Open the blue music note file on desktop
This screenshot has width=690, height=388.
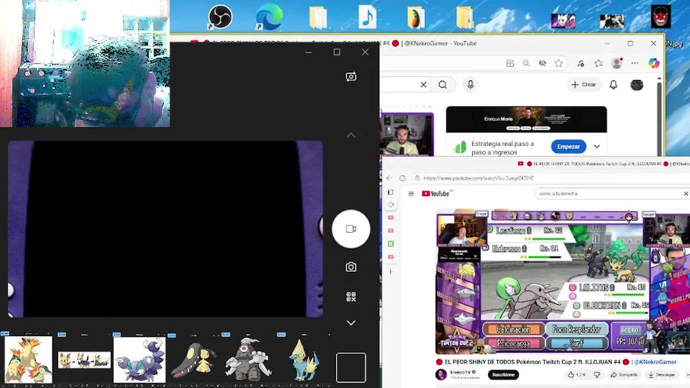click(x=367, y=17)
